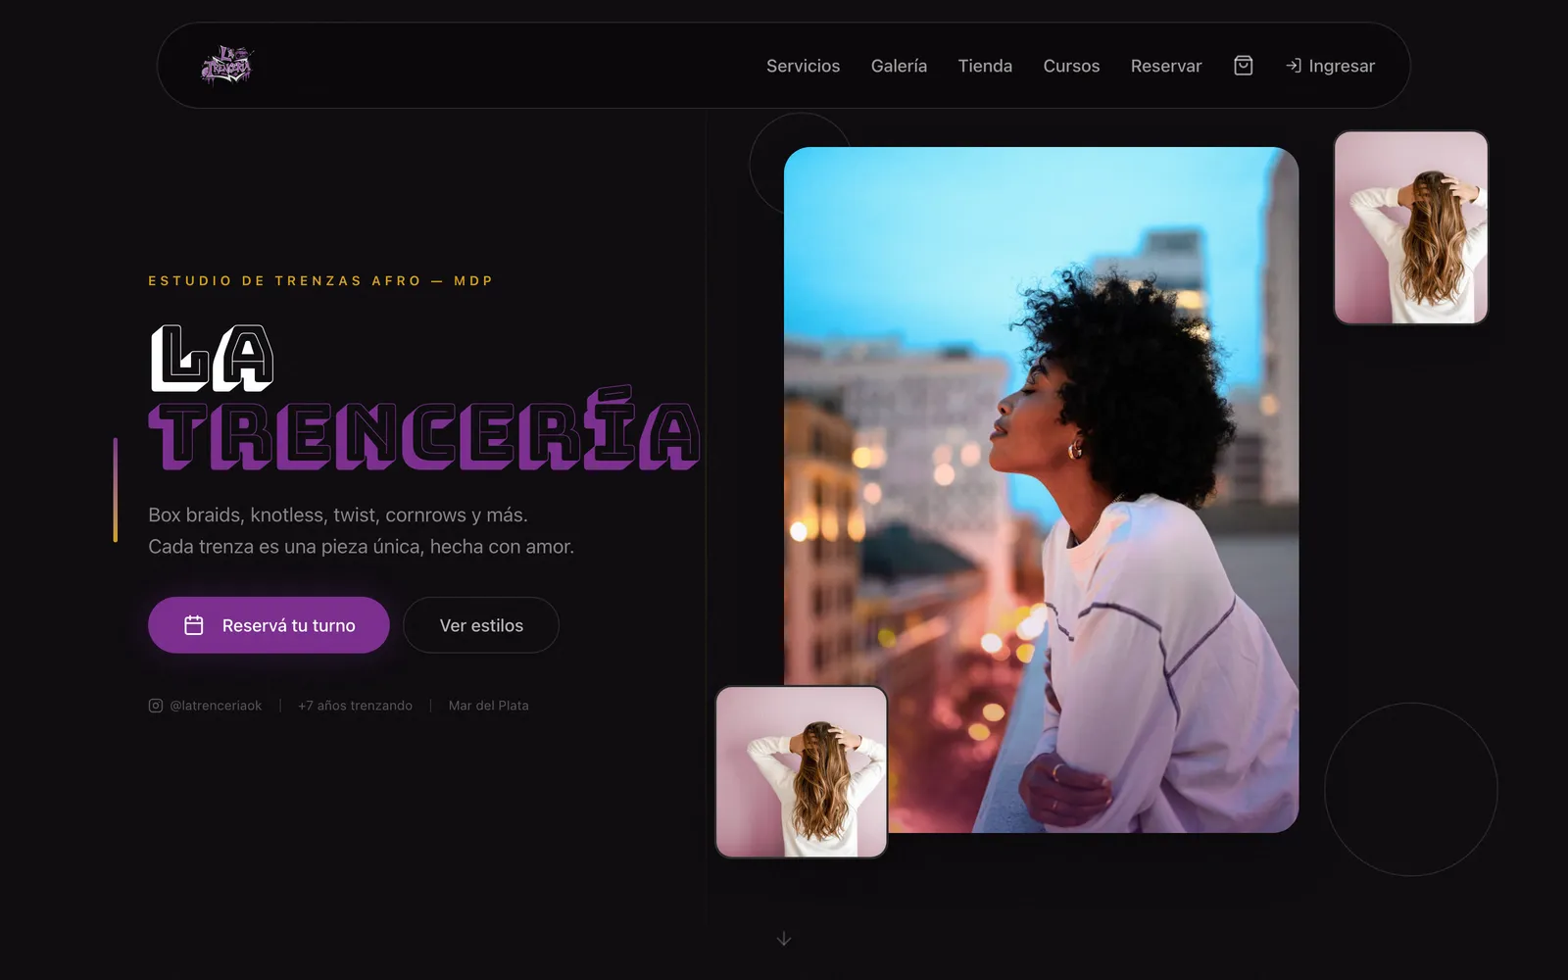The height and width of the screenshot is (980, 1568).
Task: Open the Tienda page
Action: [x=985, y=66]
